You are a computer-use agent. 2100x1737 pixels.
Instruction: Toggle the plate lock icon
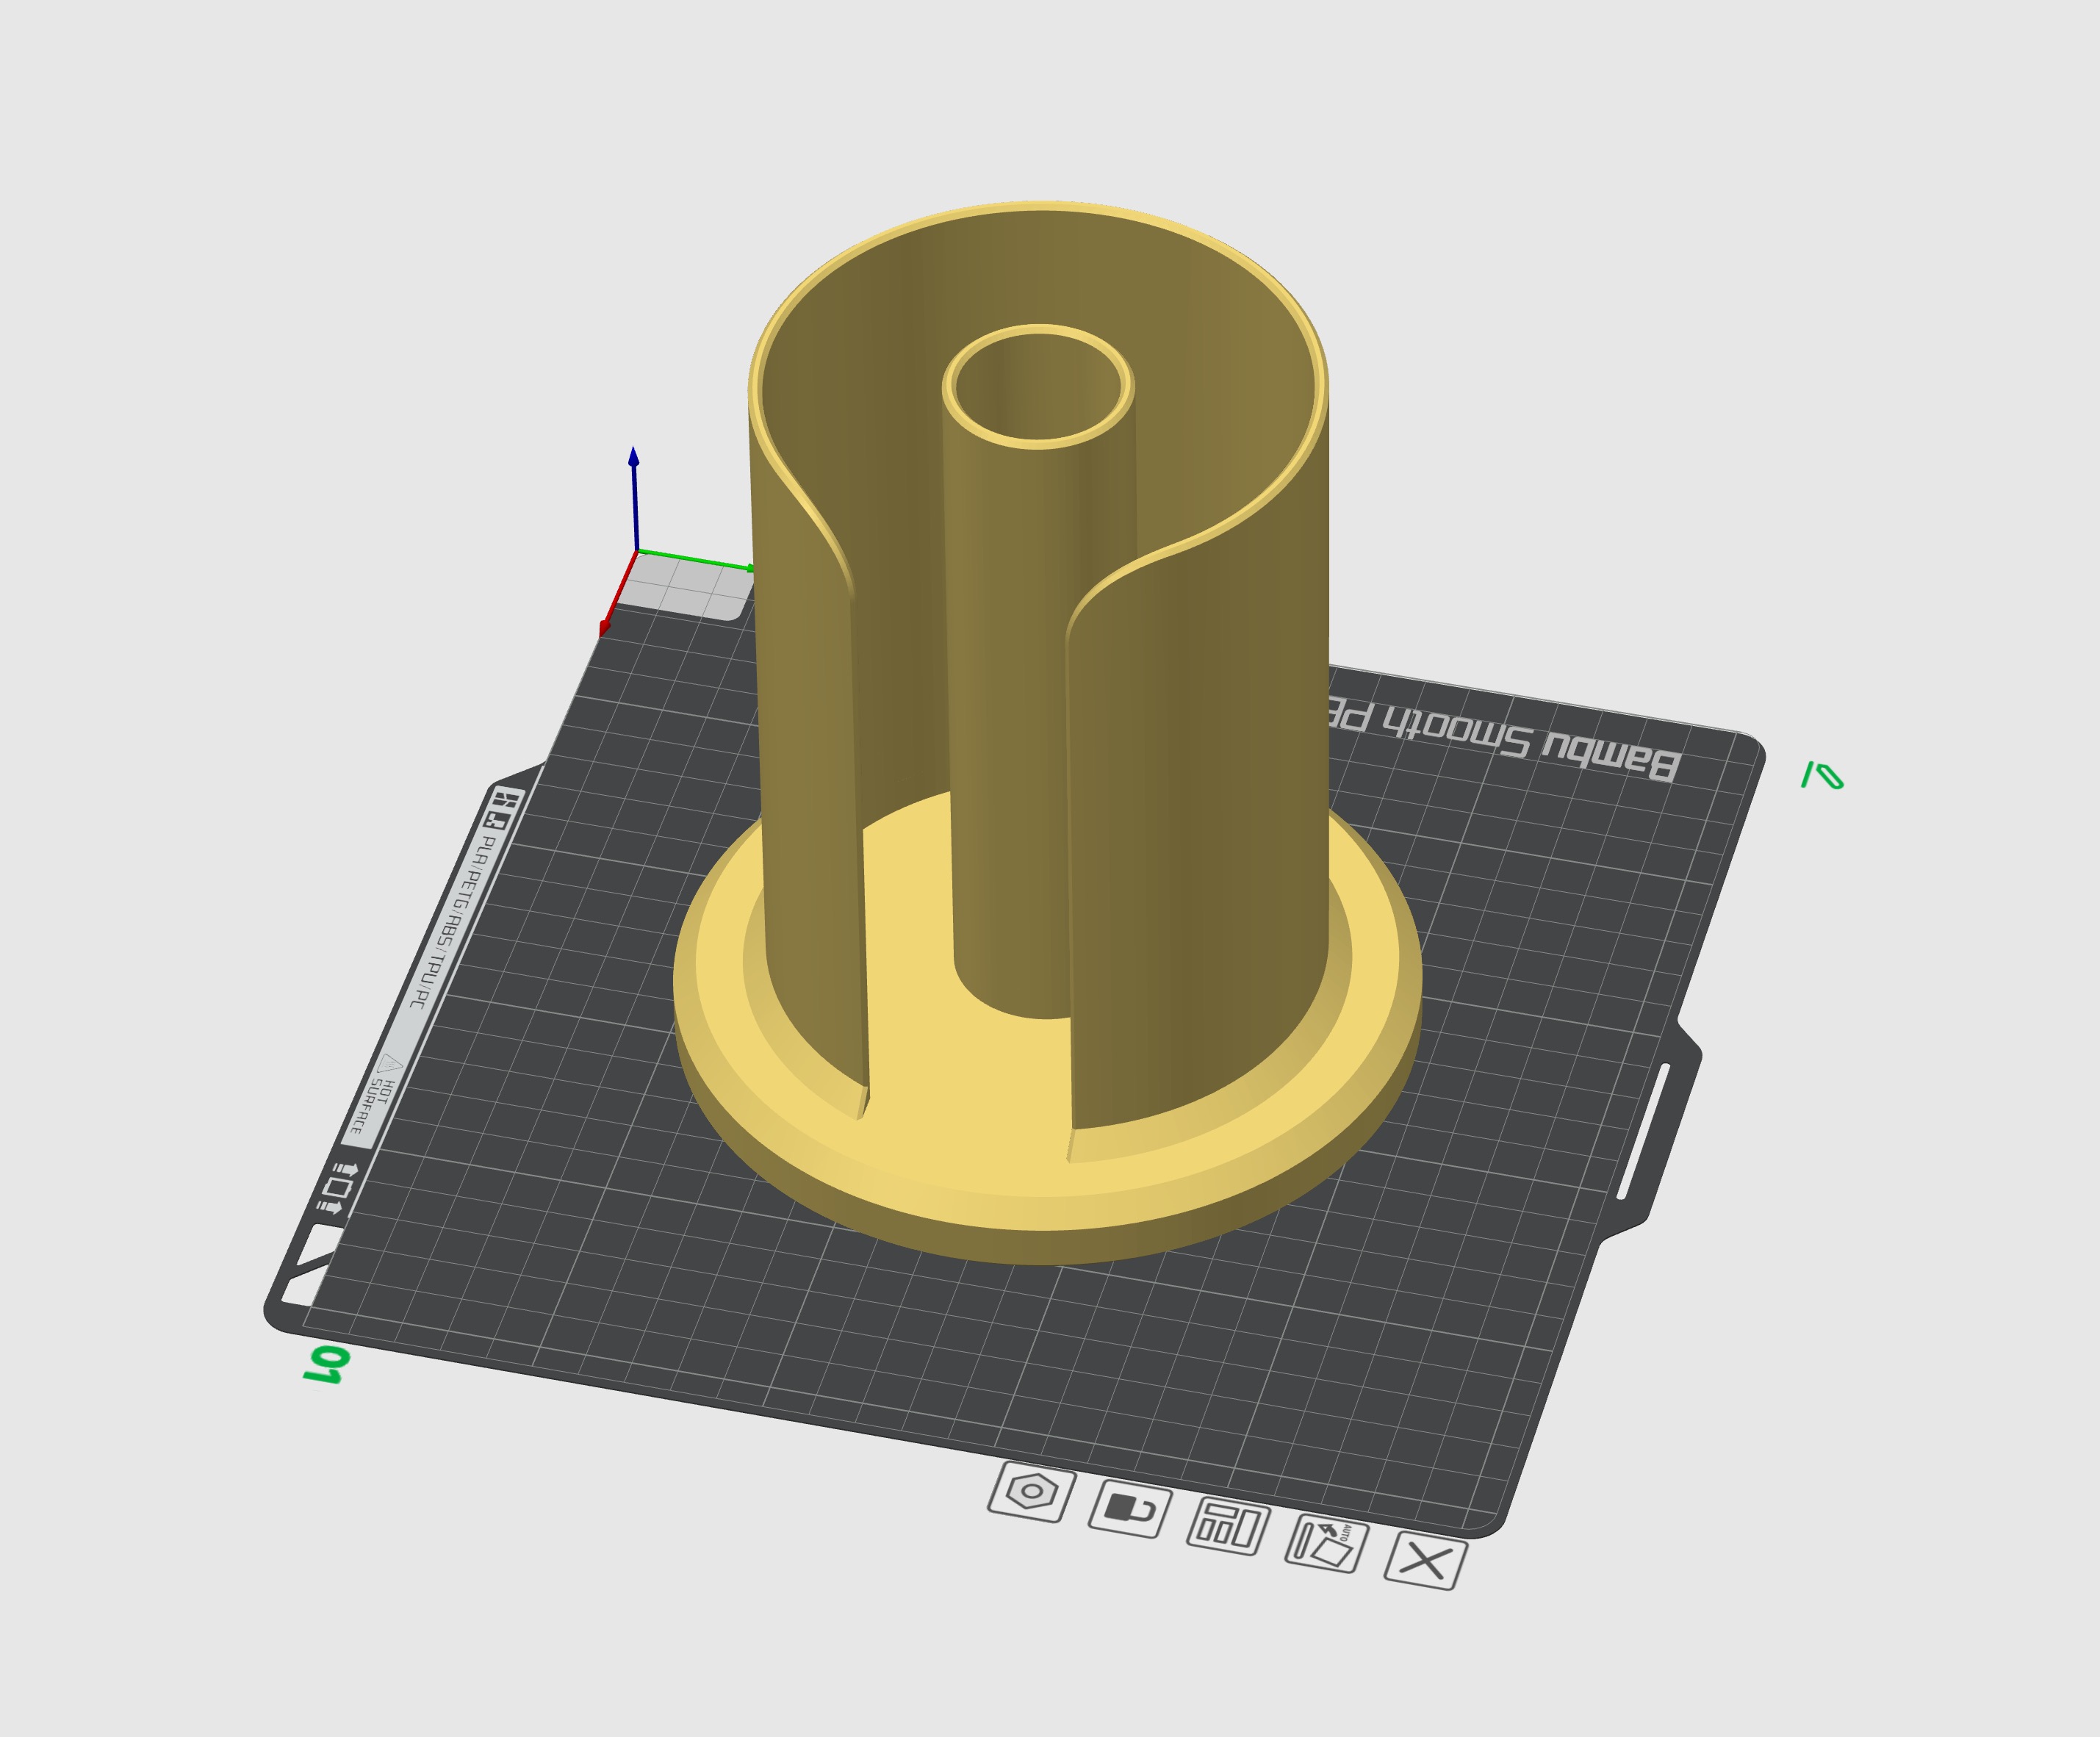point(1130,1509)
